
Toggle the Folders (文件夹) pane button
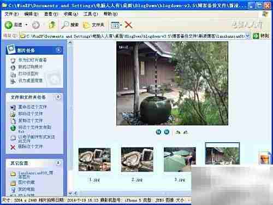coord(93,25)
